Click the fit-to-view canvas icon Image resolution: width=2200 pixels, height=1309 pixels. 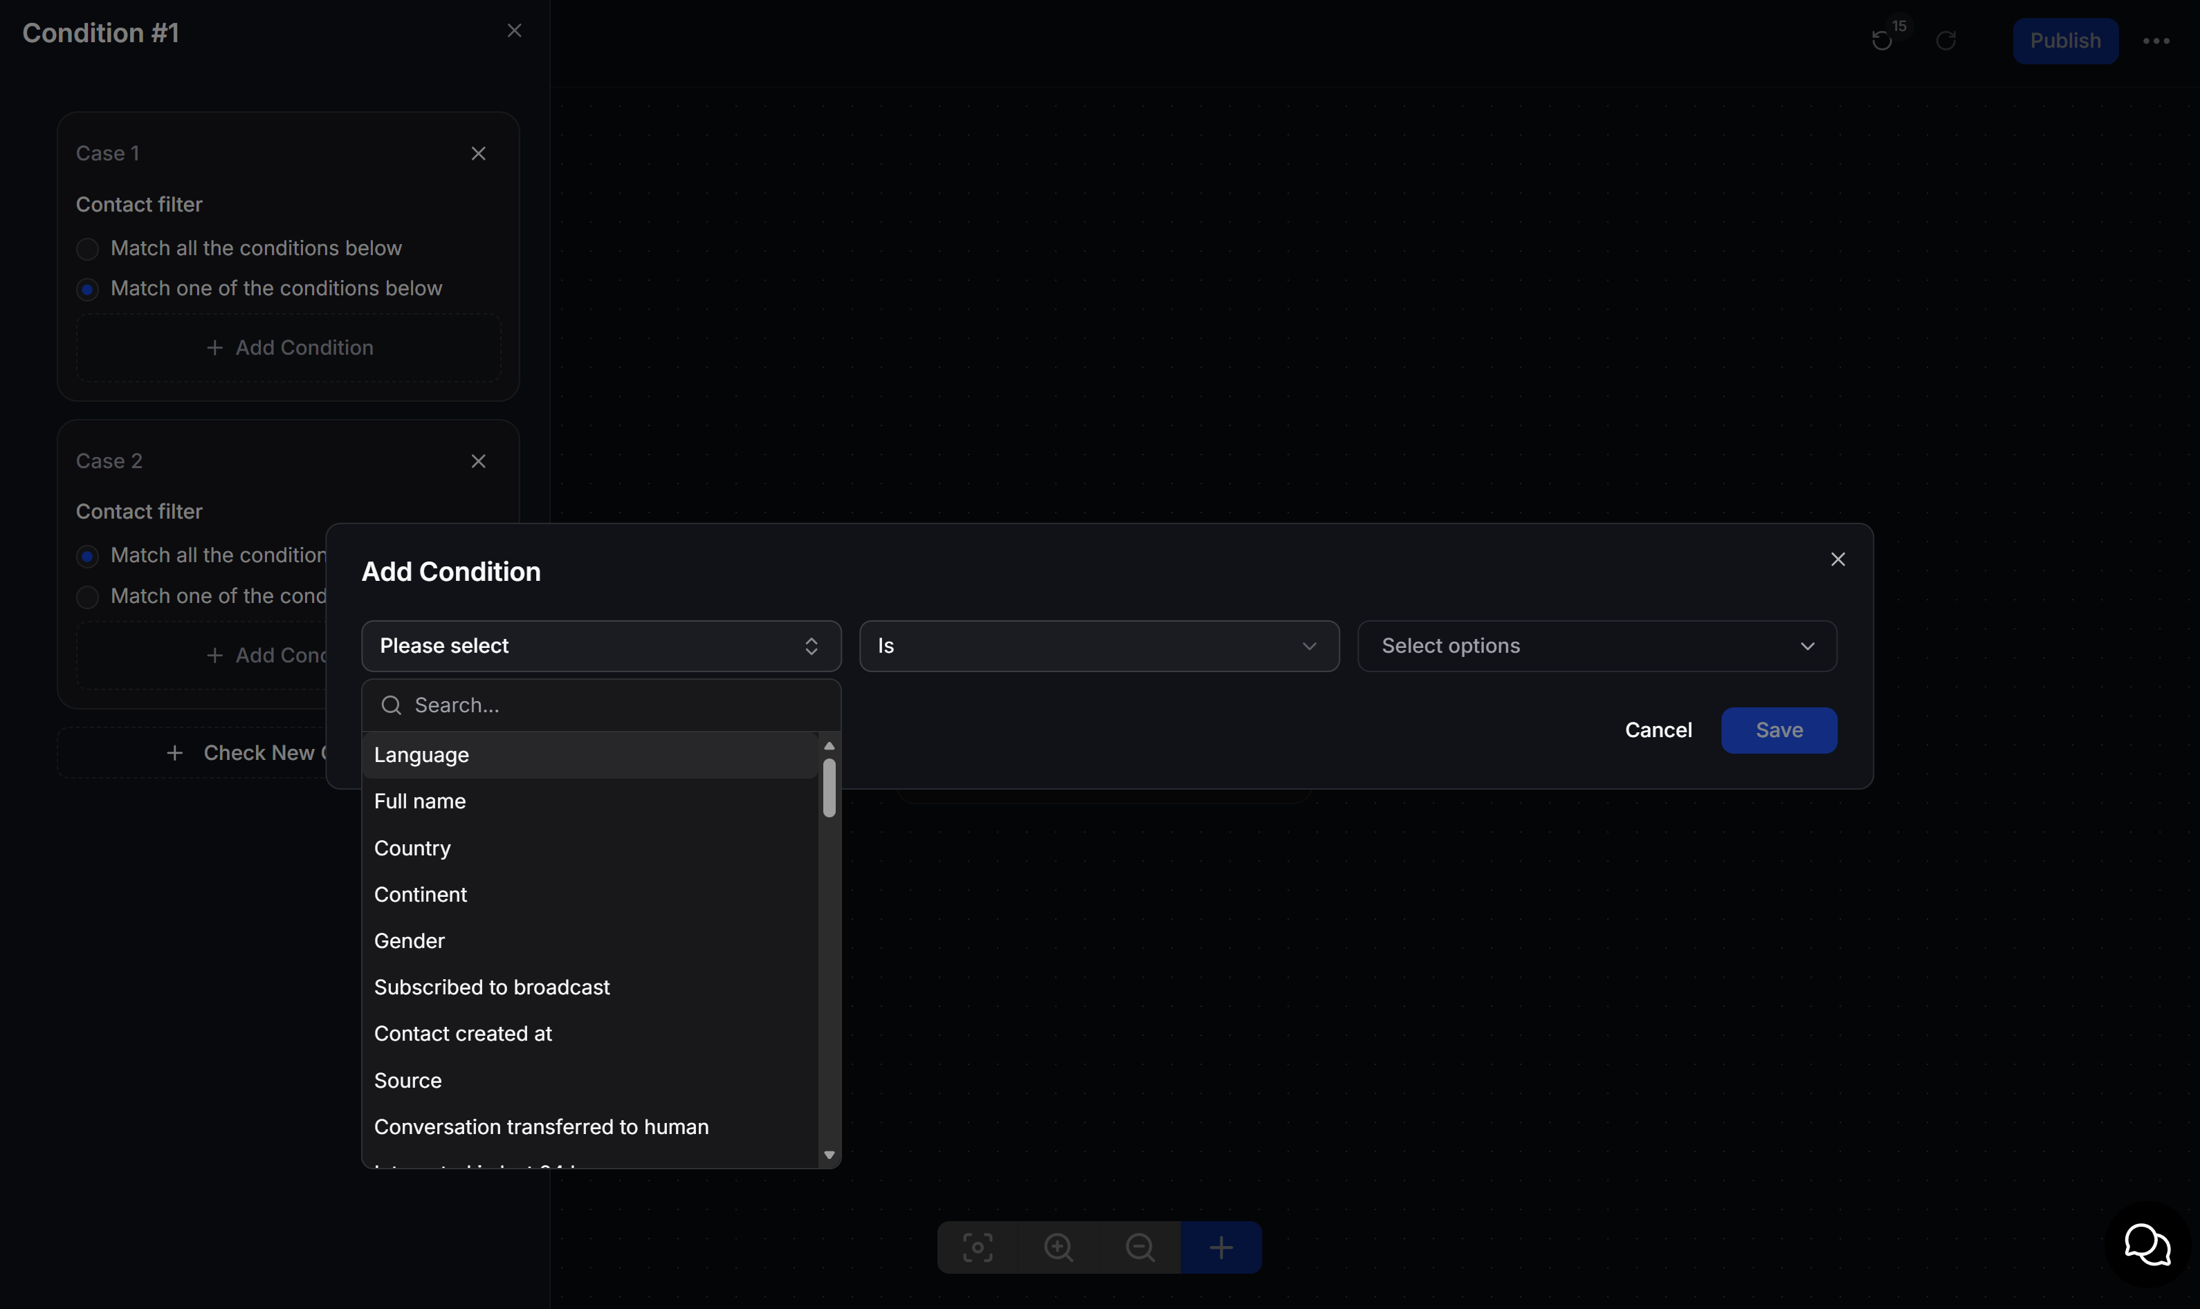tap(978, 1247)
